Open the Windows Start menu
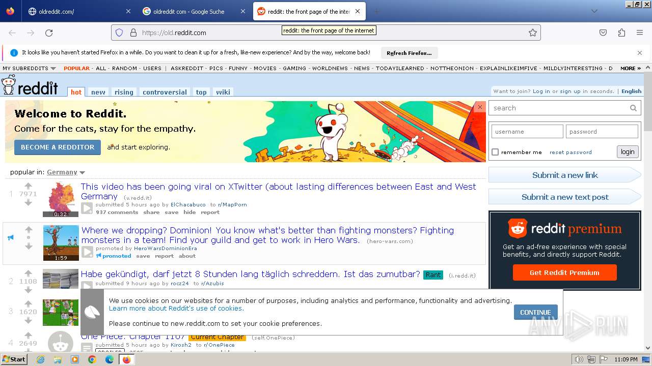Viewport: 652px width, 366px height. (14, 359)
